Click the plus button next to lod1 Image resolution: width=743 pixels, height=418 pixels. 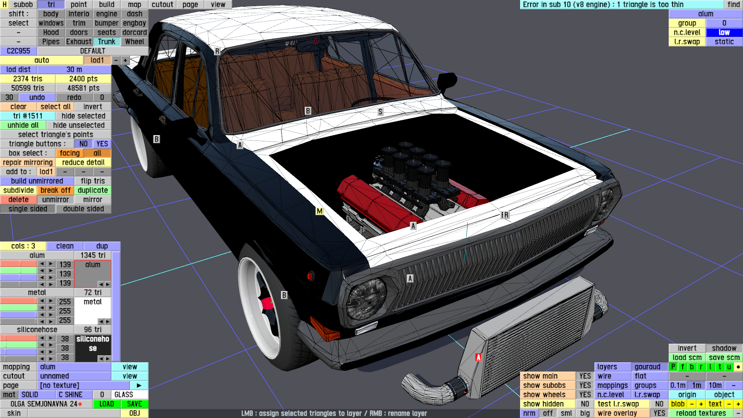click(x=125, y=60)
